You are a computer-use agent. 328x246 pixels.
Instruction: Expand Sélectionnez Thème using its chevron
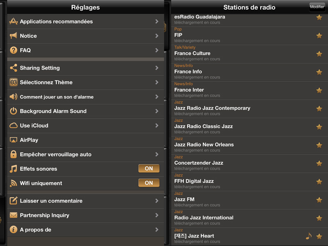point(157,82)
